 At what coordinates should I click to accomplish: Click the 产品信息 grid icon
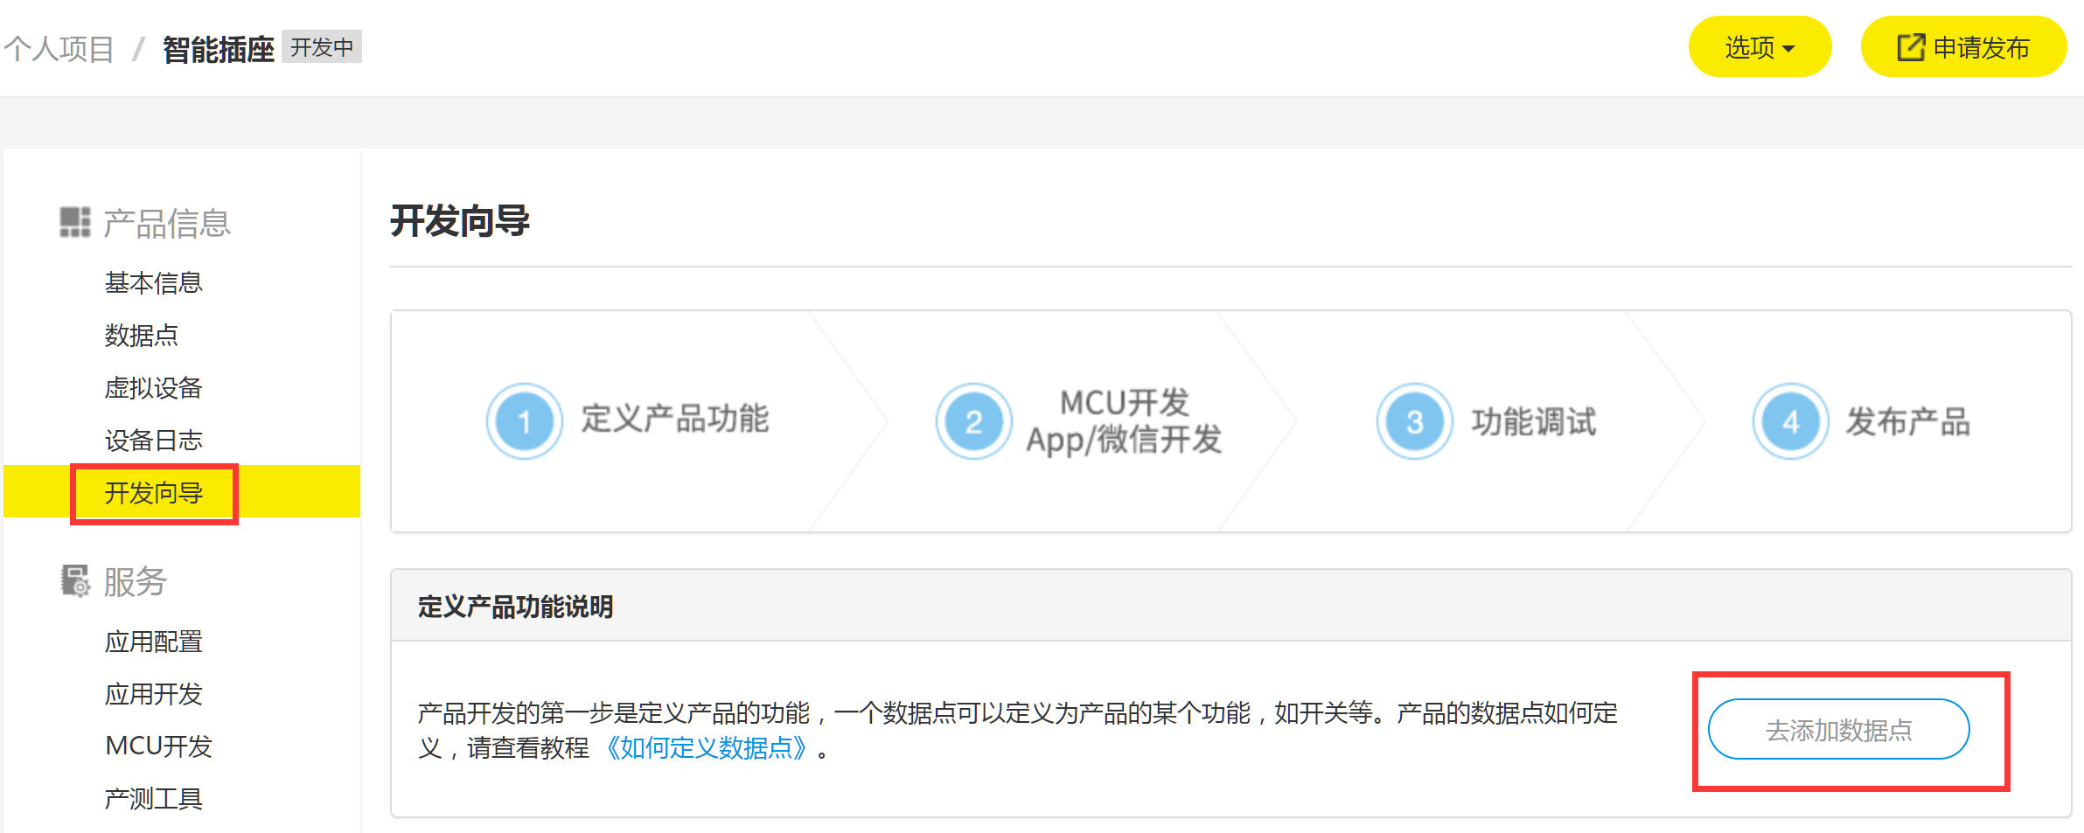coord(74,222)
